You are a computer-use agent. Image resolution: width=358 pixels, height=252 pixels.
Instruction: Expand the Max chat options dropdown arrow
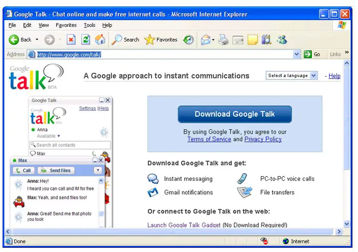click(98, 170)
